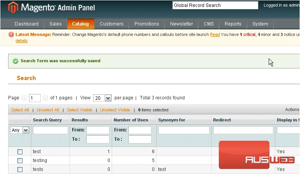This screenshot has height=174, width=300.
Task: Open the message details link
Action: pos(22,41)
